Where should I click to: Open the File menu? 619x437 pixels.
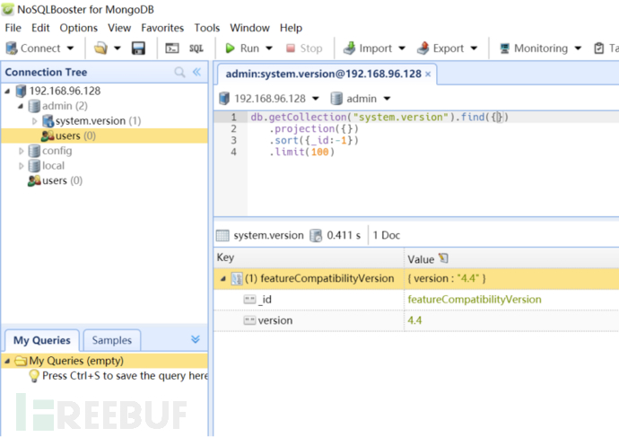13,28
